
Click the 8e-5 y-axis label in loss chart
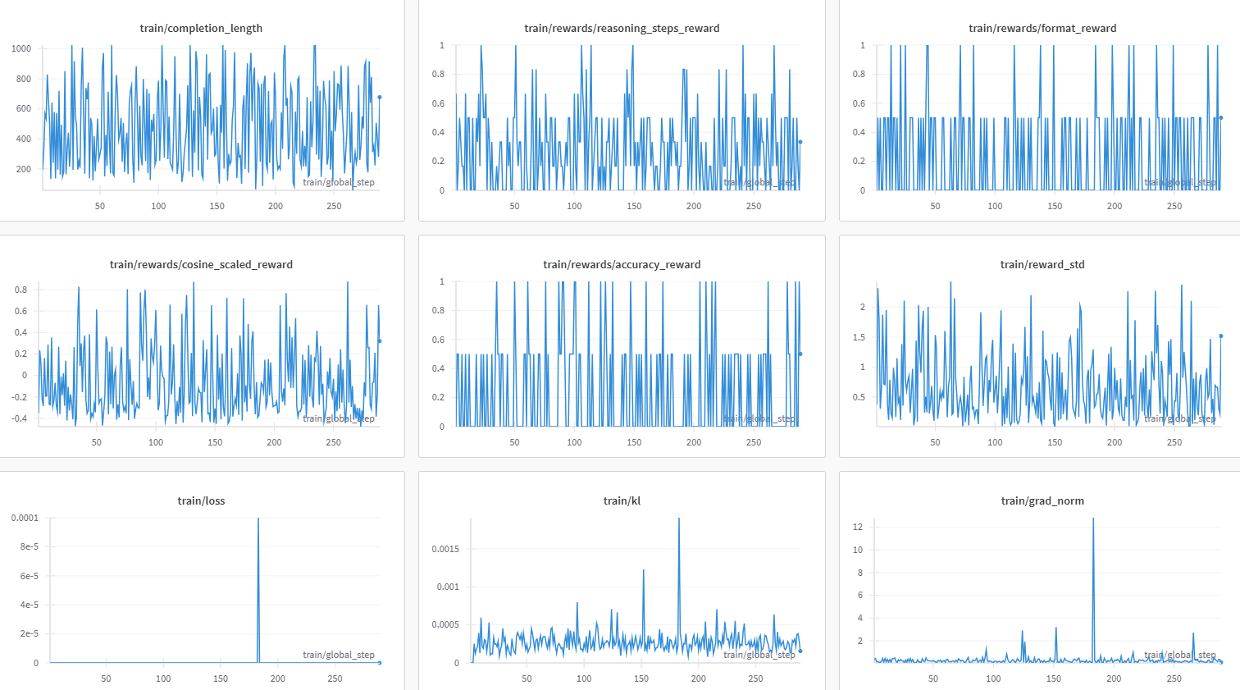(x=30, y=546)
